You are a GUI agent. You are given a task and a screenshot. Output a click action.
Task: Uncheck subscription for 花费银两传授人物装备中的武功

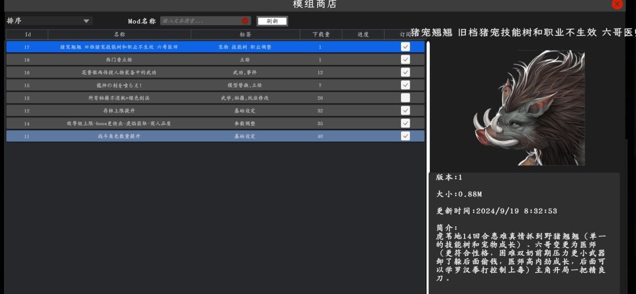coord(405,72)
